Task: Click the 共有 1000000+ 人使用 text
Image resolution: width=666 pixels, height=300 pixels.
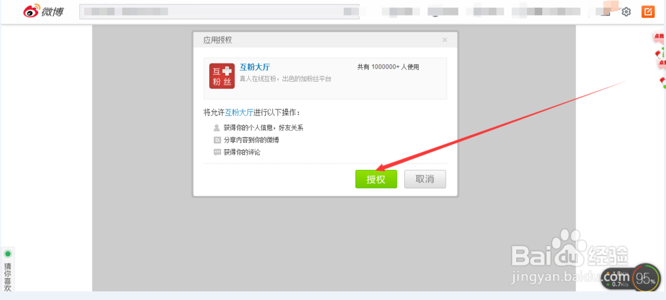Action: tap(388, 67)
